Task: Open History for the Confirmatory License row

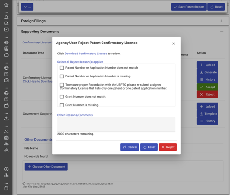Action: click(207, 79)
